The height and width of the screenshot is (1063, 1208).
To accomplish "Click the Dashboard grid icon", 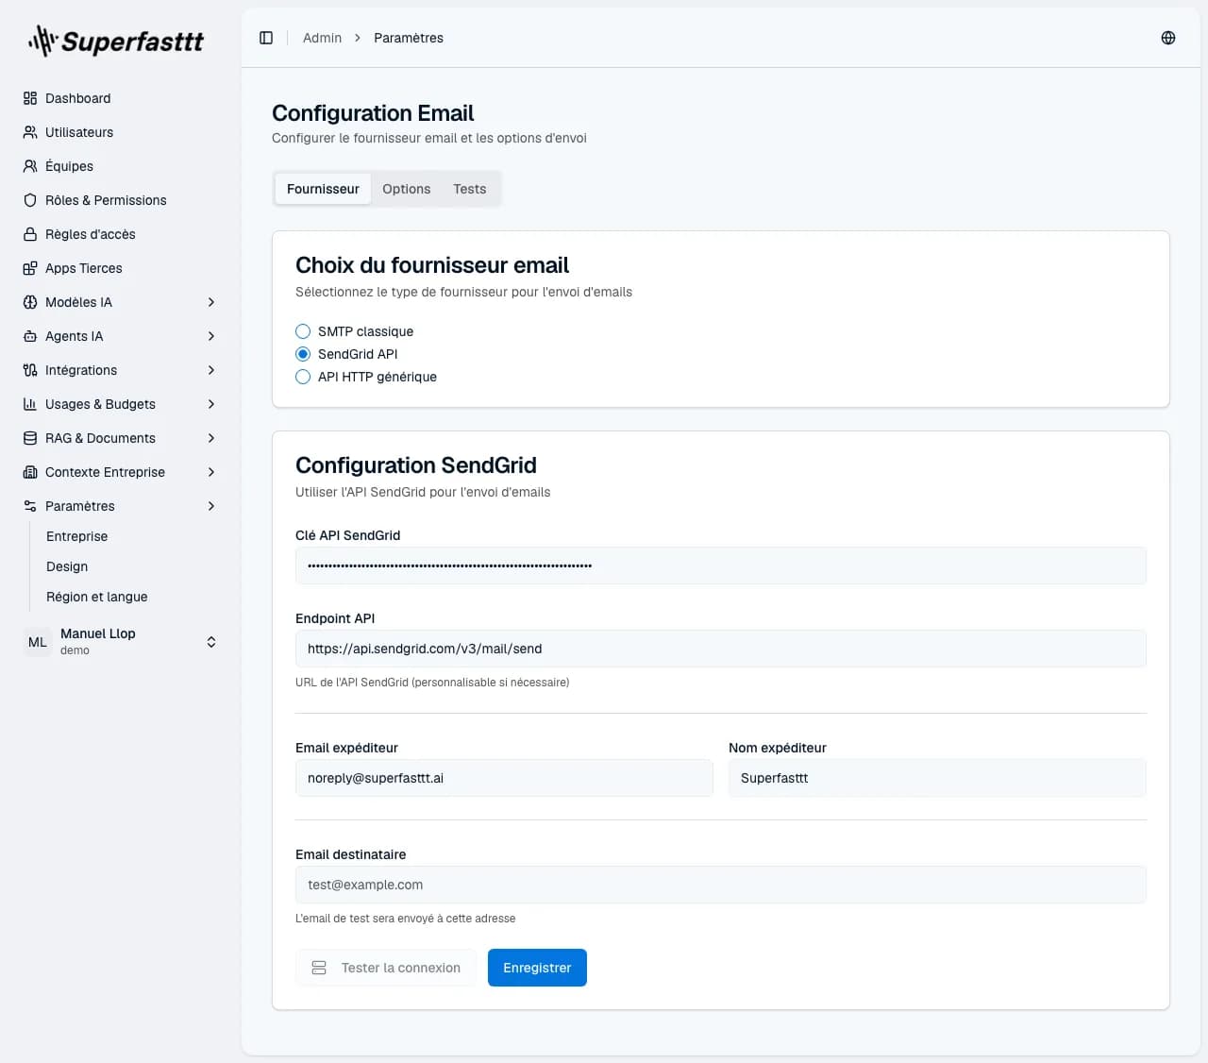I will click(30, 98).
